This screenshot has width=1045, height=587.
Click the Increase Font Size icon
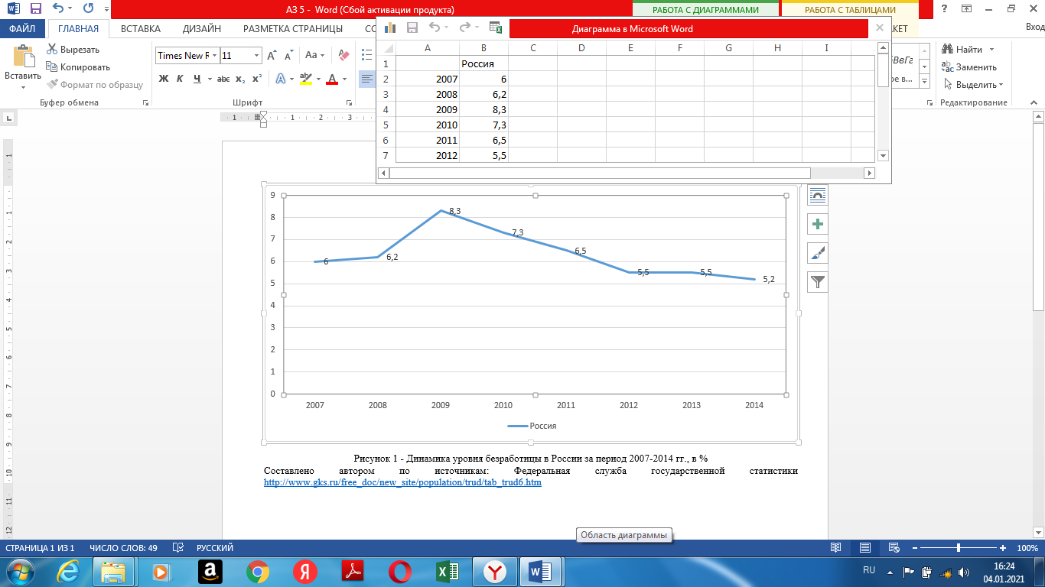point(272,56)
